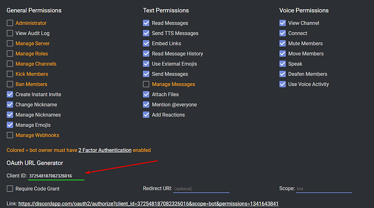Enable the Administrator permission checkbox
Viewport: 374px width, 208px height.
[x=10, y=23]
